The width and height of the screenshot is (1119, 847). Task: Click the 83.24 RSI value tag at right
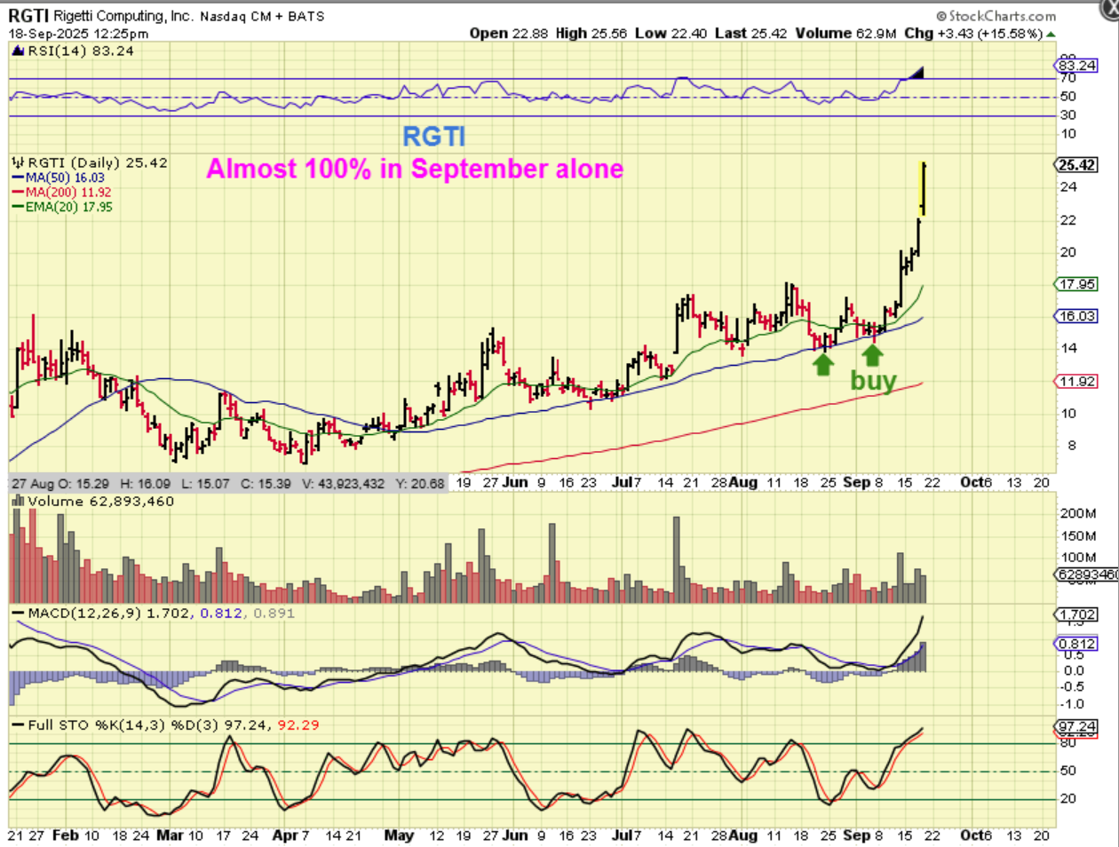1076,66
